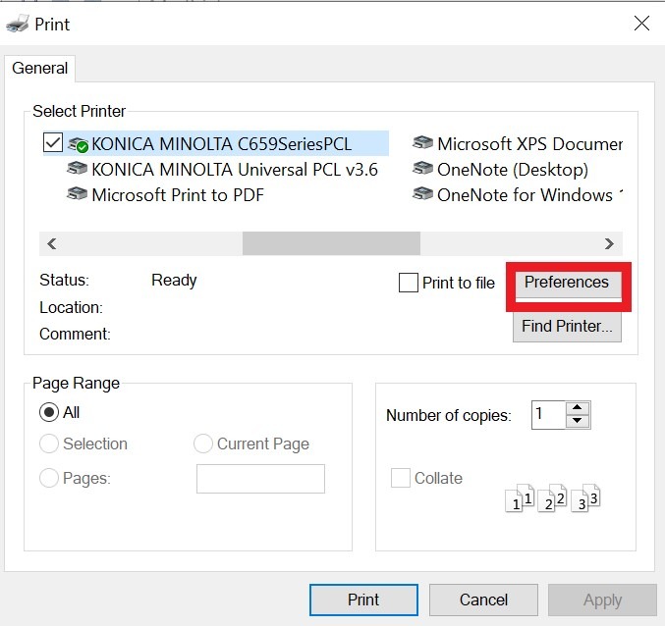Click the printer icon in the title bar

click(18, 24)
